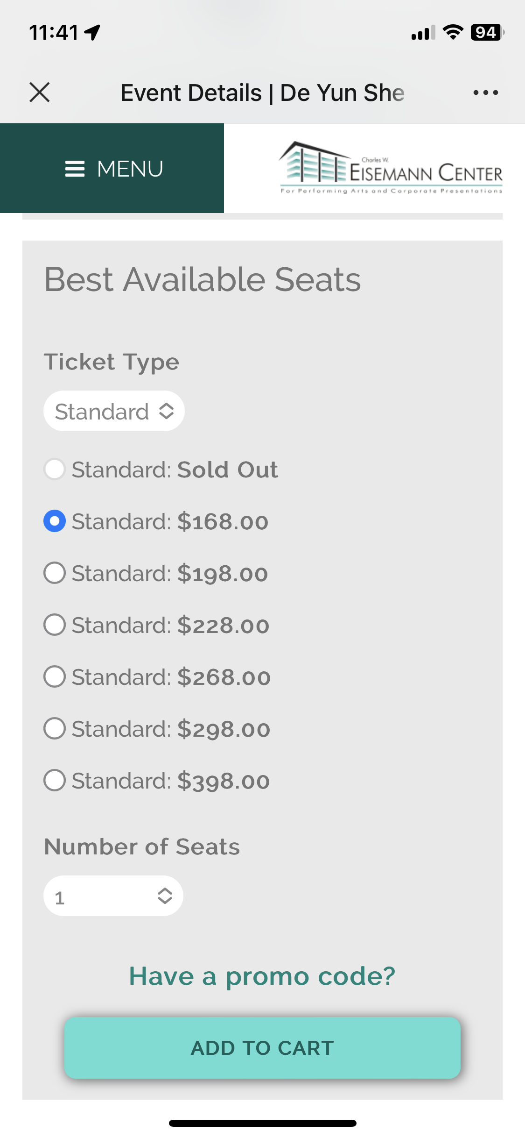Viewport: 525px width, 1138px height.
Task: Tap the cellular signal bars icon
Action: [x=423, y=33]
